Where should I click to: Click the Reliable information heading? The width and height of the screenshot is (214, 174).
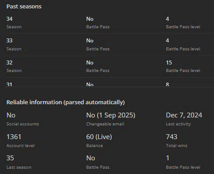(x=65, y=102)
